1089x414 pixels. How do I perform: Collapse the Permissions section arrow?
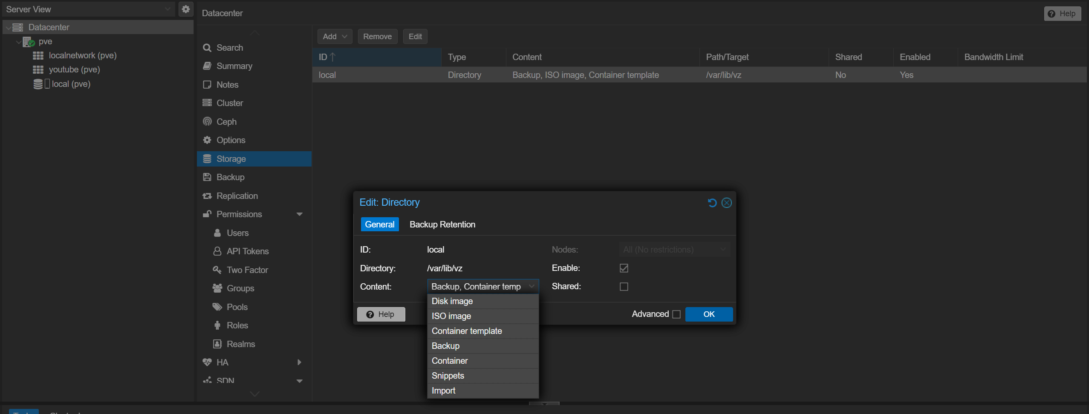300,214
